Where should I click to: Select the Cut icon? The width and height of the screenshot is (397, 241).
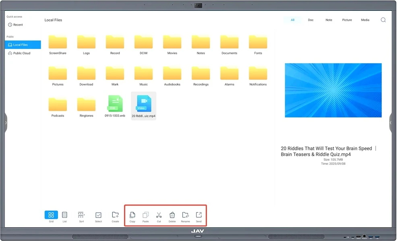(159, 215)
